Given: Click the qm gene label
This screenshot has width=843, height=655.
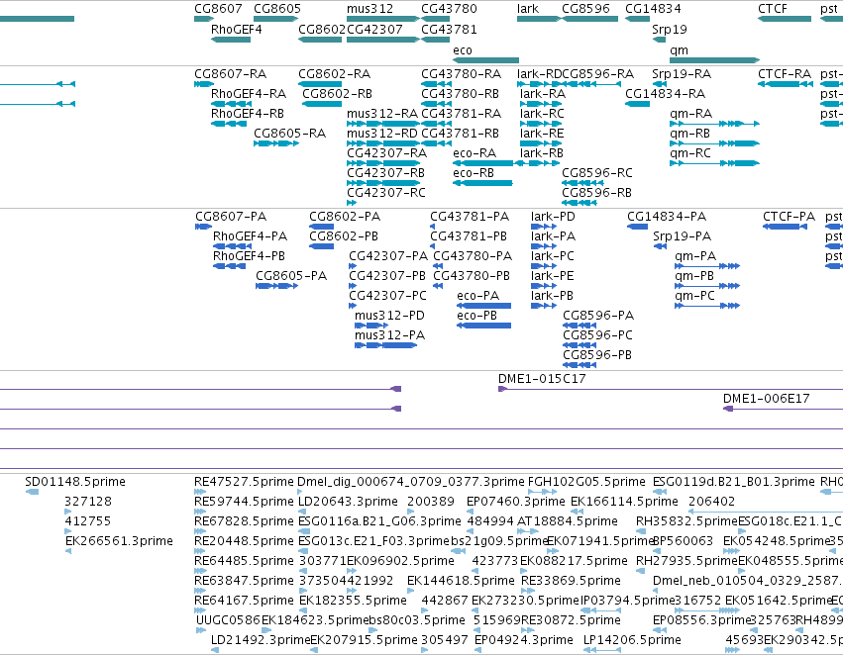Looking at the screenshot, I should [679, 50].
